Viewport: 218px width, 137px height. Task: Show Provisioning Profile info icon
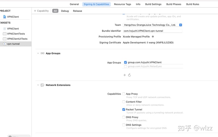(153, 37)
